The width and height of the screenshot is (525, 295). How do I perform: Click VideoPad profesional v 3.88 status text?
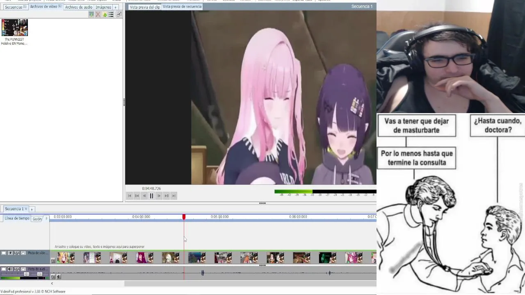[33, 292]
